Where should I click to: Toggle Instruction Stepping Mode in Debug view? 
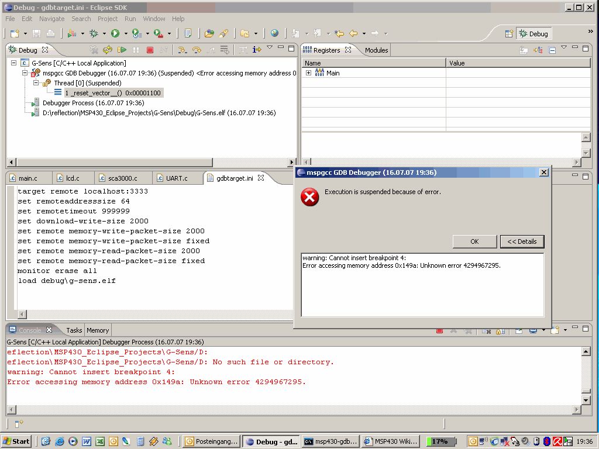tap(256, 50)
